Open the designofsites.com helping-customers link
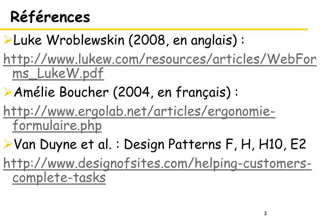Viewport: 321px width, 222px height. pyautogui.click(x=158, y=163)
